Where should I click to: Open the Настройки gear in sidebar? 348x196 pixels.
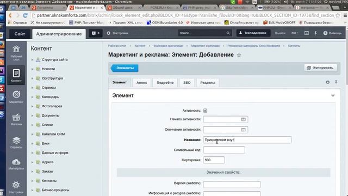coord(16,187)
